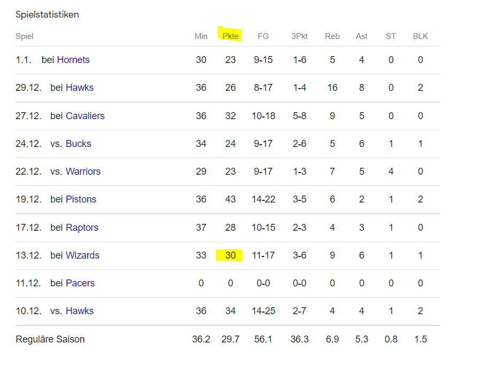This screenshot has height=366, width=488.
Task: Click the FG column header
Action: pos(263,36)
